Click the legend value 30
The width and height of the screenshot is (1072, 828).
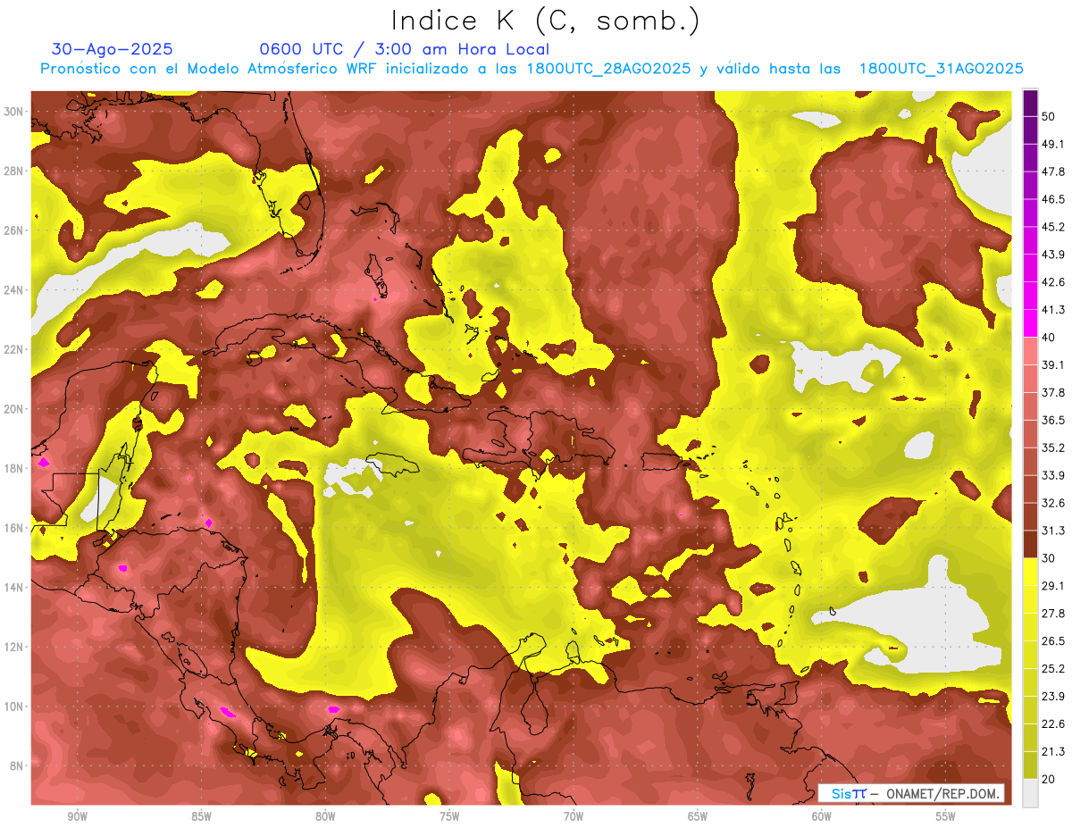click(x=1048, y=558)
